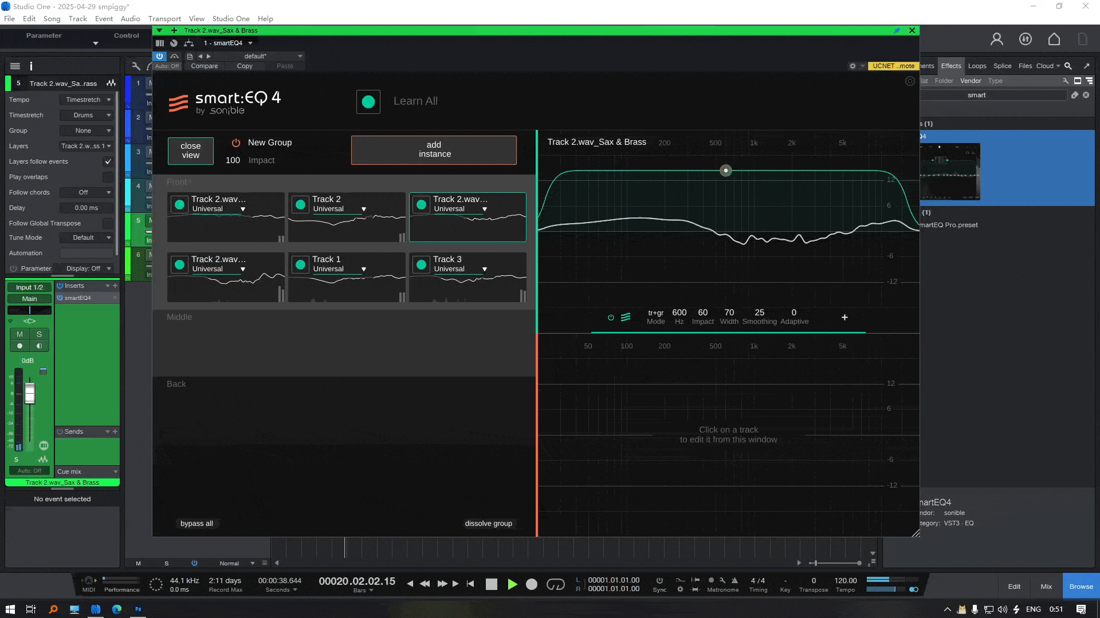Image resolution: width=1100 pixels, height=618 pixels.
Task: Click the plugin channel editor bars icon
Action: click(x=160, y=43)
